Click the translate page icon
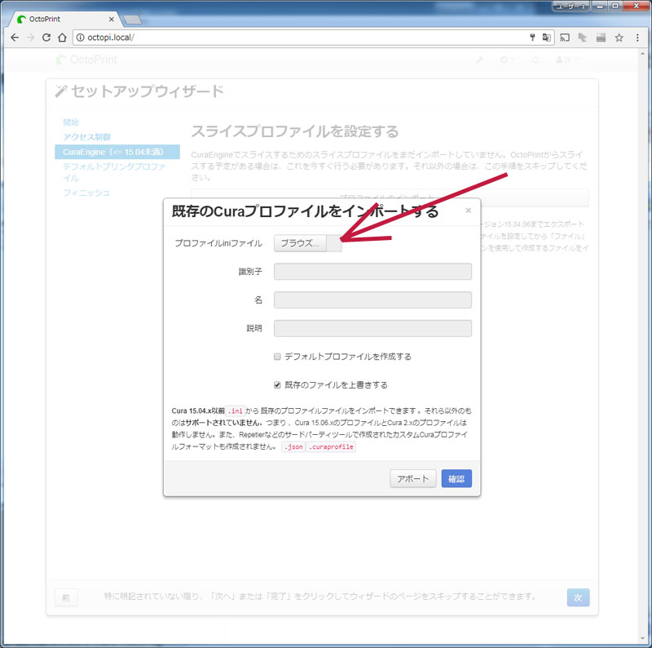This screenshot has width=652, height=648. click(x=546, y=38)
